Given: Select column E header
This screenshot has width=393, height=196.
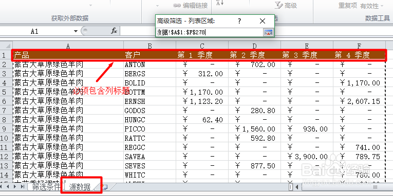Looking at the screenshot, I should click(x=307, y=46).
